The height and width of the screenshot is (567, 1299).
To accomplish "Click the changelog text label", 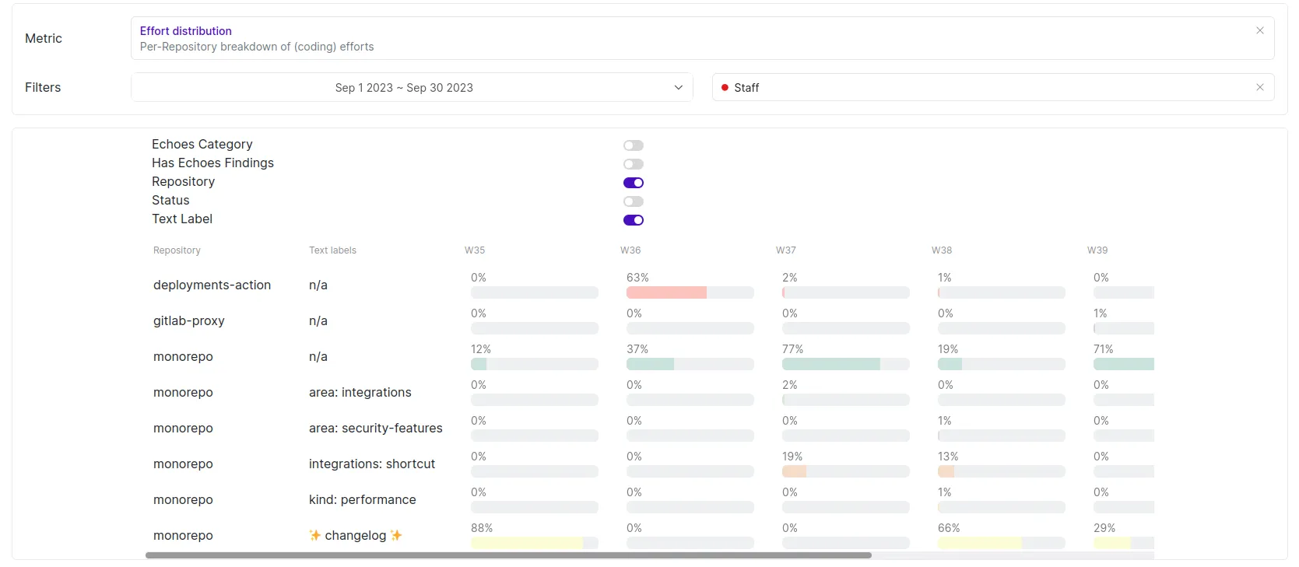I will pyautogui.click(x=356, y=535).
